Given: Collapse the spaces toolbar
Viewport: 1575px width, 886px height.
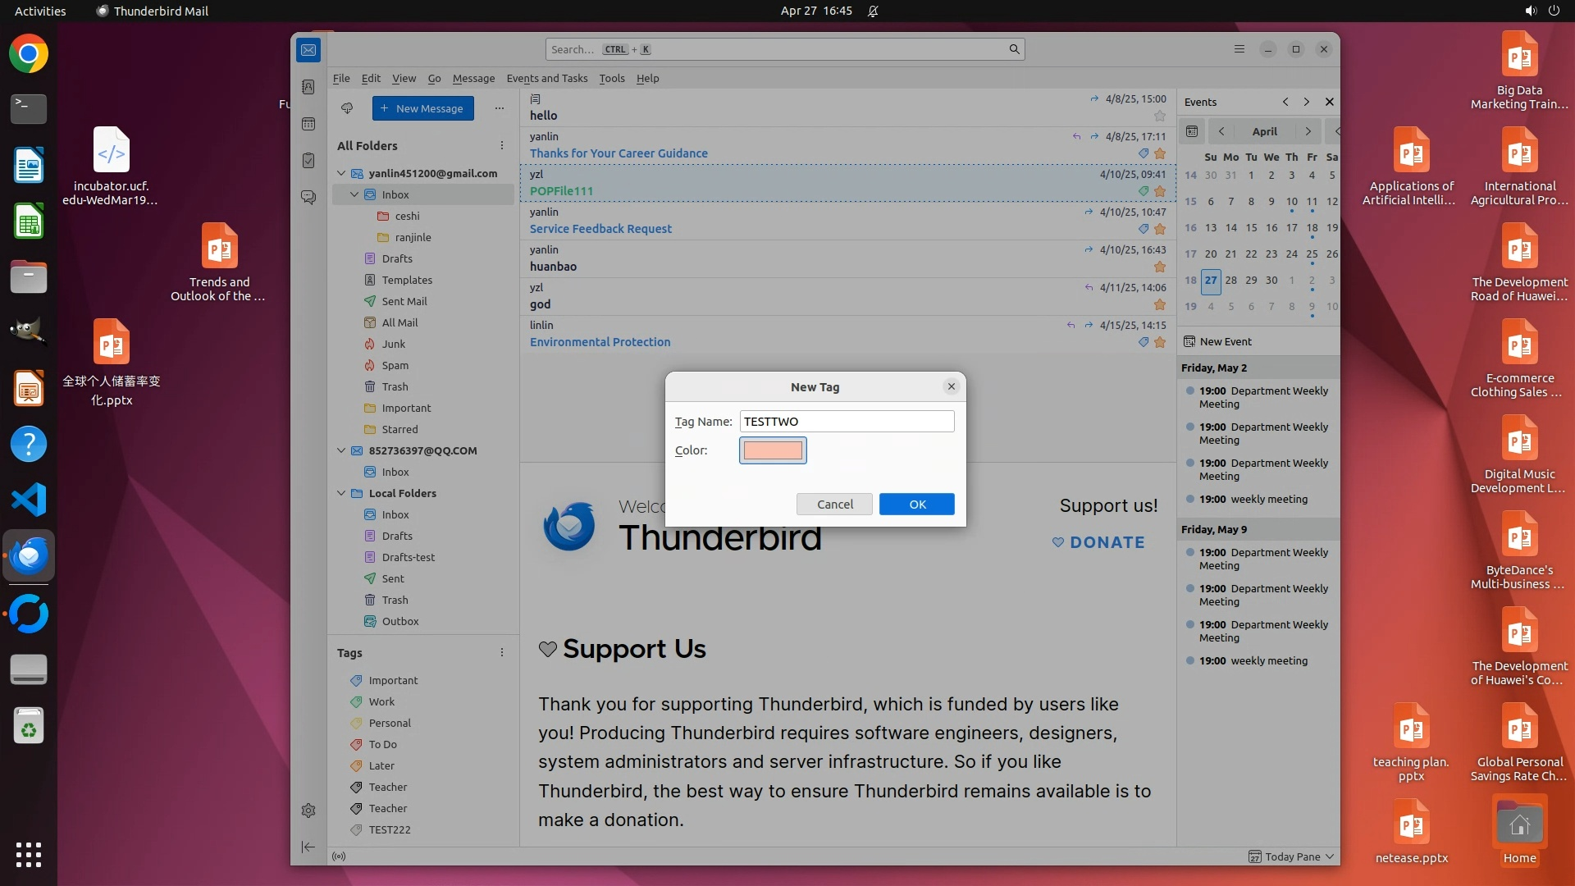Looking at the screenshot, I should tap(308, 847).
